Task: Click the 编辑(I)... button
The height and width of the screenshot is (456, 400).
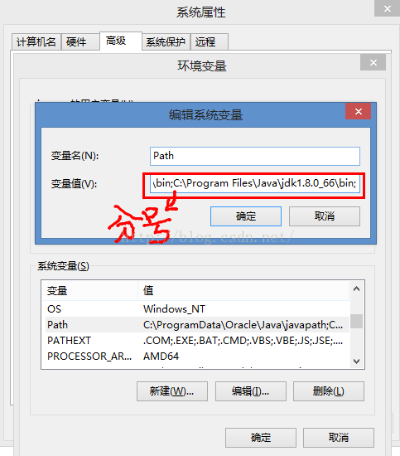Action: point(251,391)
